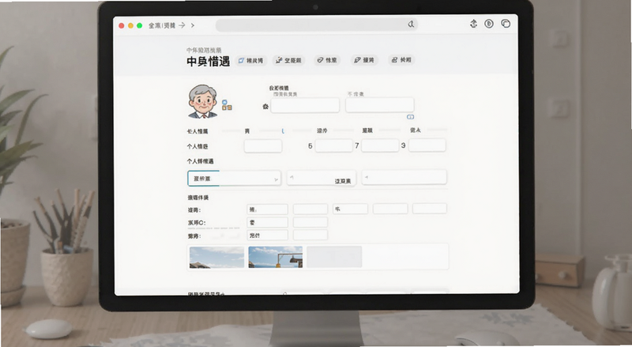Click the second large input field near the avatar row
The height and width of the screenshot is (347, 632).
pyautogui.click(x=380, y=104)
